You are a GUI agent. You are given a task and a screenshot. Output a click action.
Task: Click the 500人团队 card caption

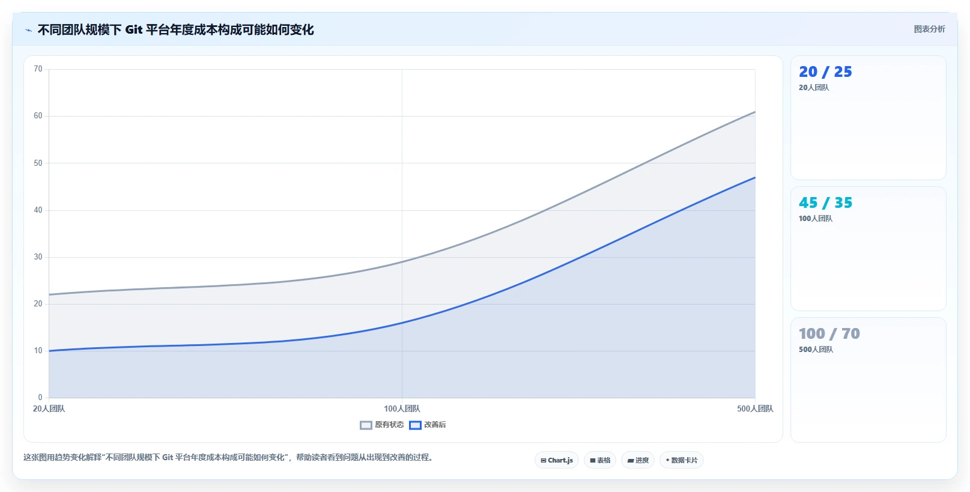tap(816, 350)
